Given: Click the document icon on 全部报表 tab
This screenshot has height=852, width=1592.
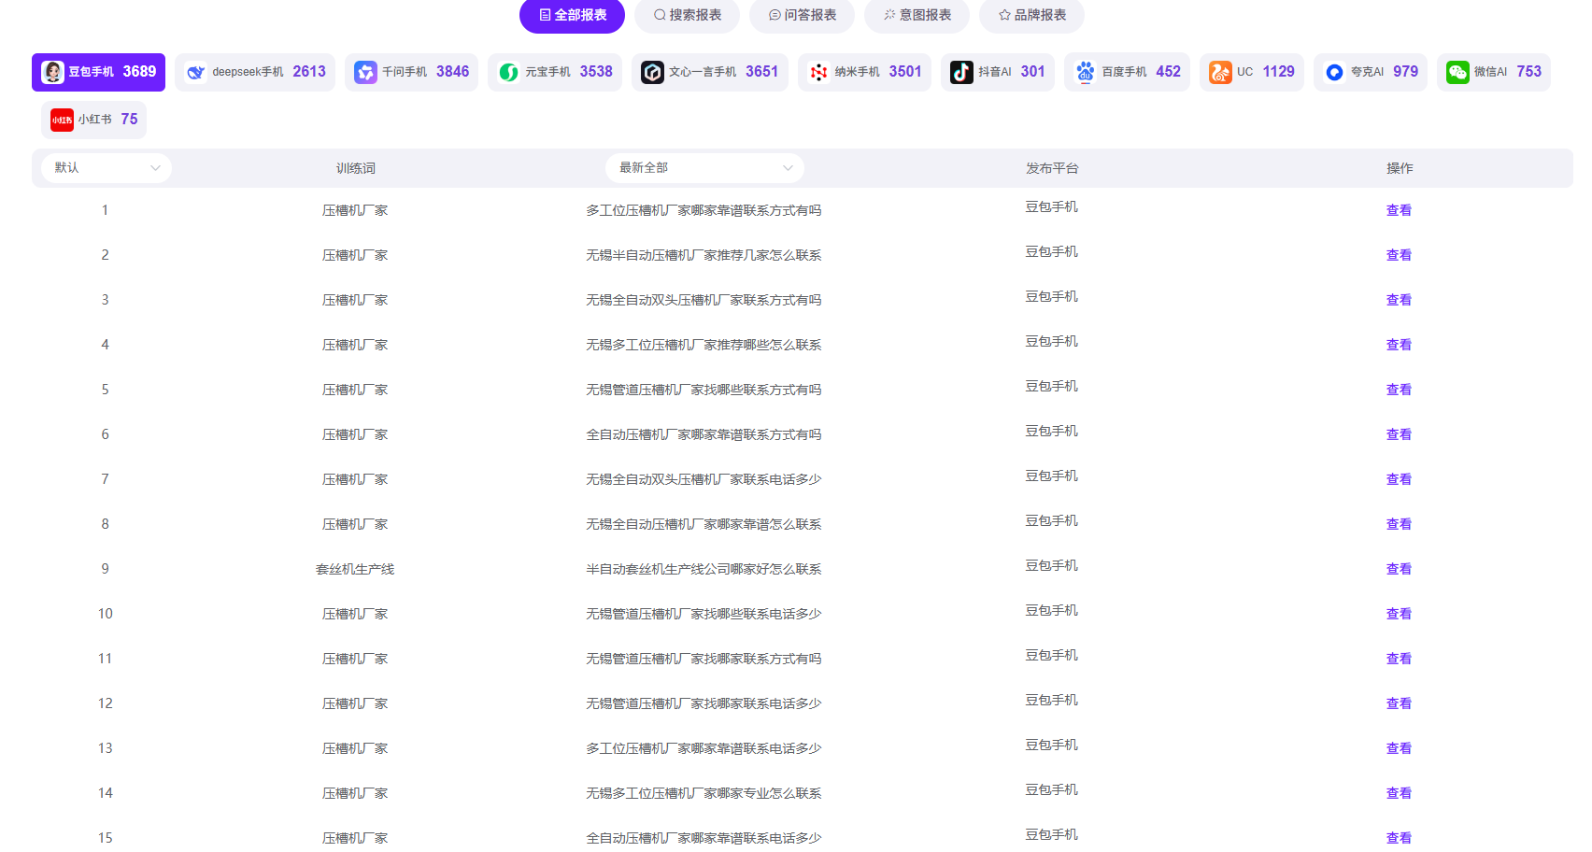Looking at the screenshot, I should click(545, 15).
